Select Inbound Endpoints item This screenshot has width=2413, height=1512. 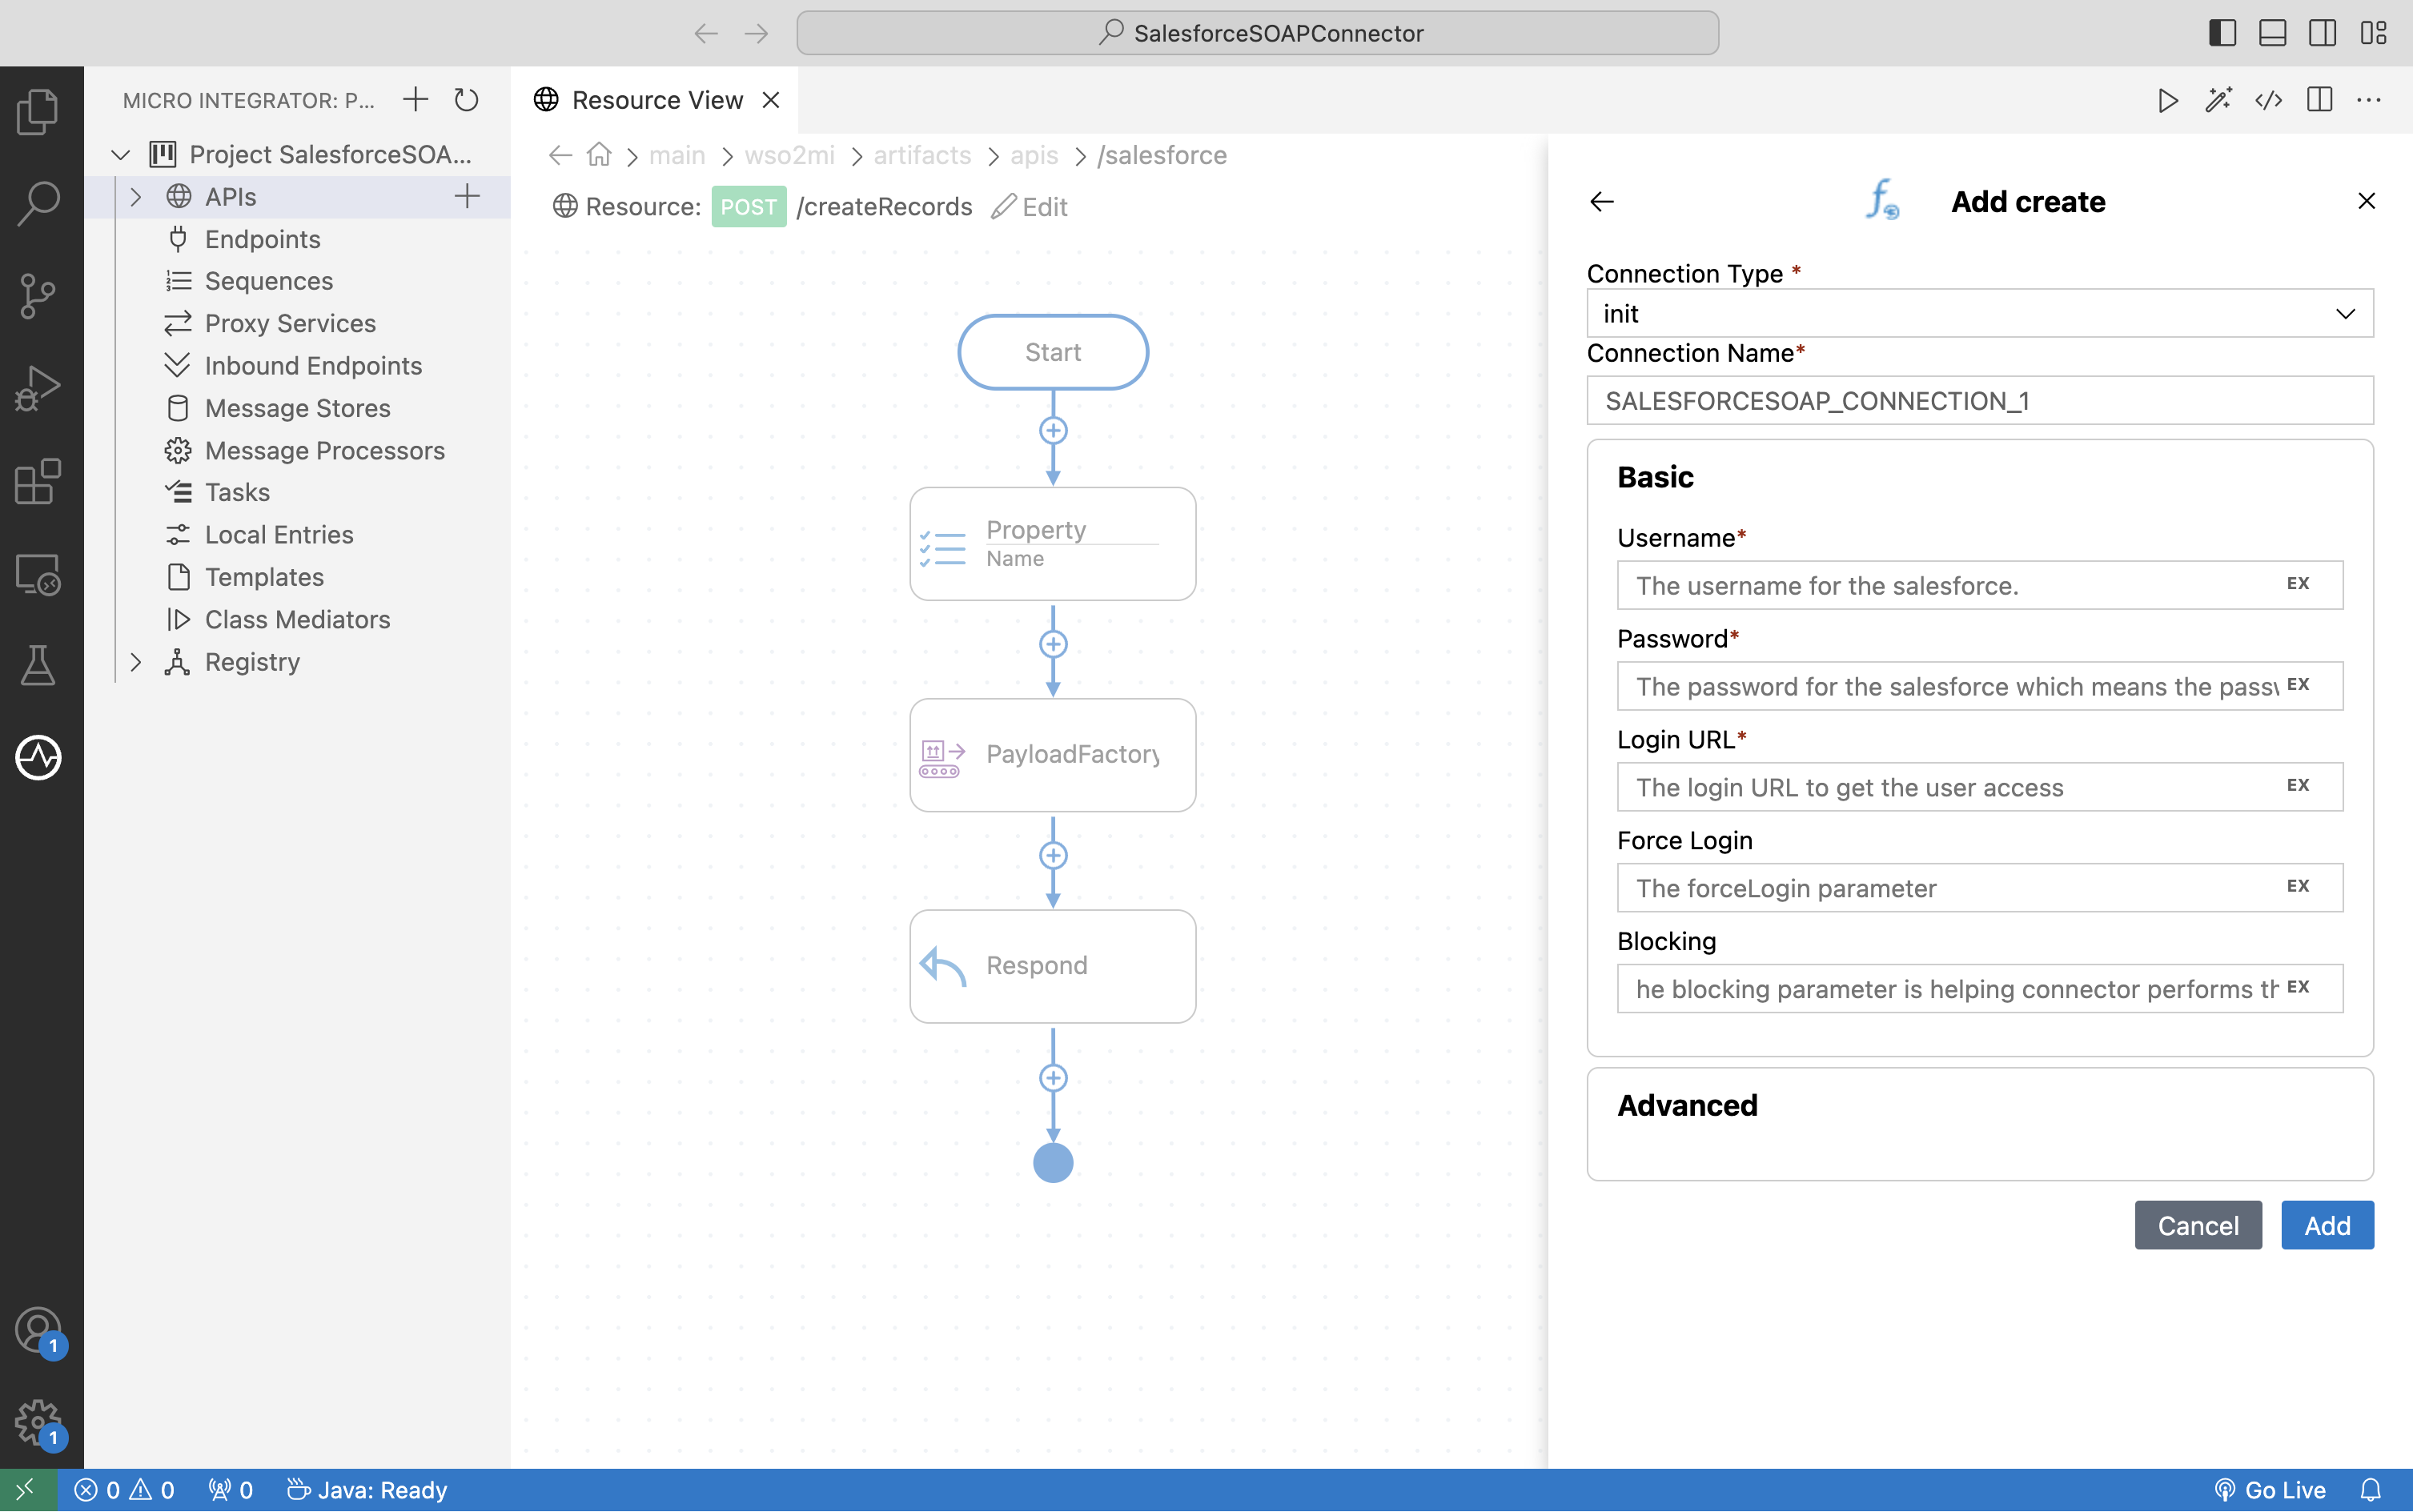coord(313,366)
